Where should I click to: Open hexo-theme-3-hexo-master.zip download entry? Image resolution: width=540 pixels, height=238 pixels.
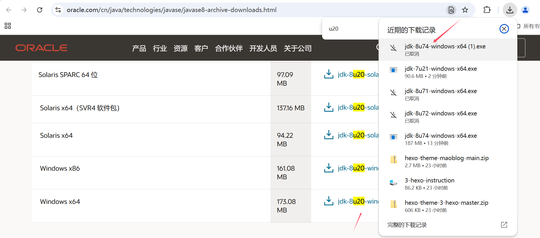click(x=448, y=206)
